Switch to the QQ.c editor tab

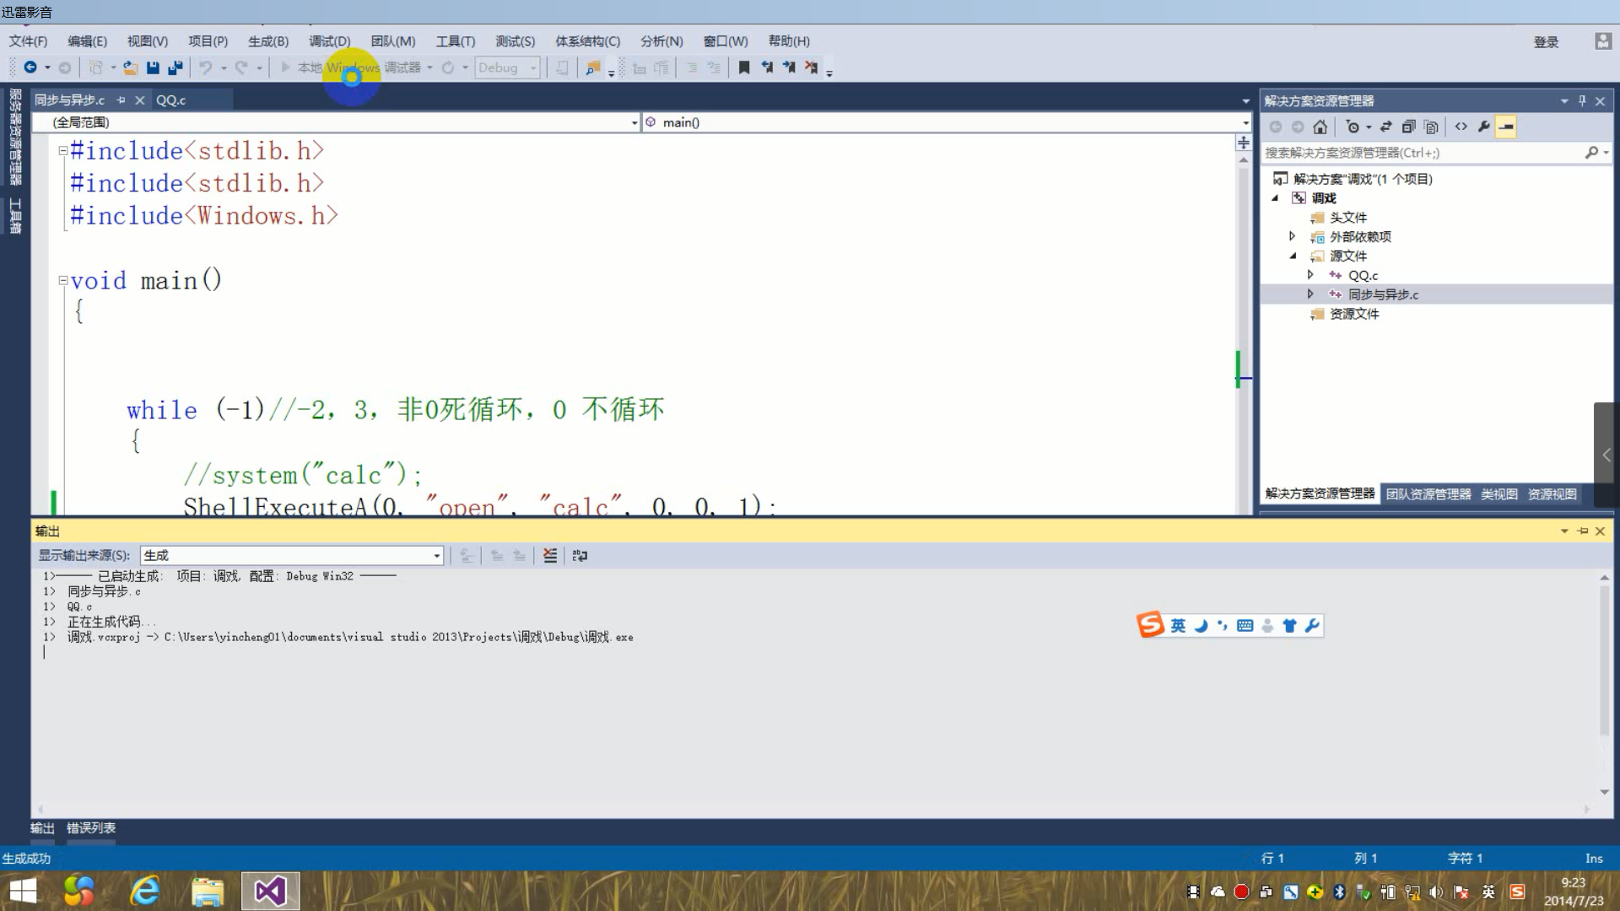click(x=170, y=100)
